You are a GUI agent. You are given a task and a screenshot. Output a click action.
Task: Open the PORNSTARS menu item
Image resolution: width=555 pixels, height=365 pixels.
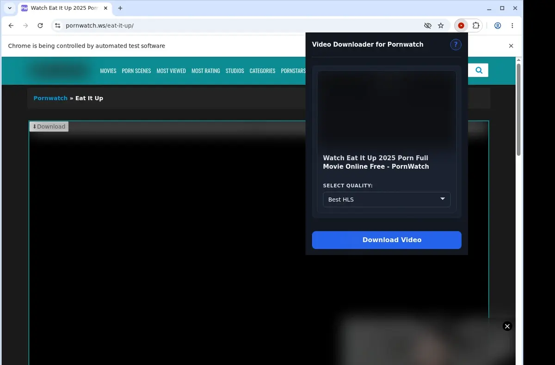coord(293,71)
